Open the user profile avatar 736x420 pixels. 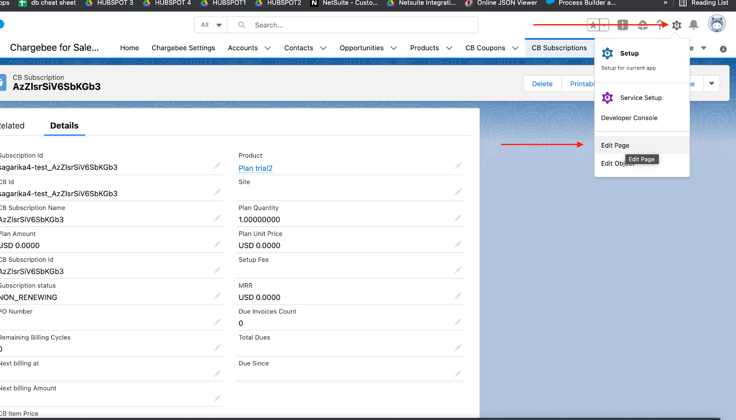pos(716,24)
